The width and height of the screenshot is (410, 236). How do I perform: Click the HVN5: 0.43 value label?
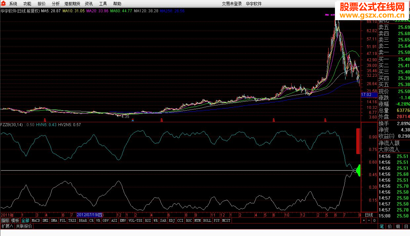[46, 125]
